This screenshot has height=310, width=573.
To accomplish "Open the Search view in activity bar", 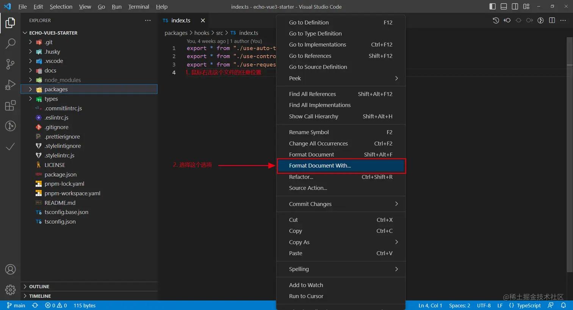I will (x=10, y=44).
